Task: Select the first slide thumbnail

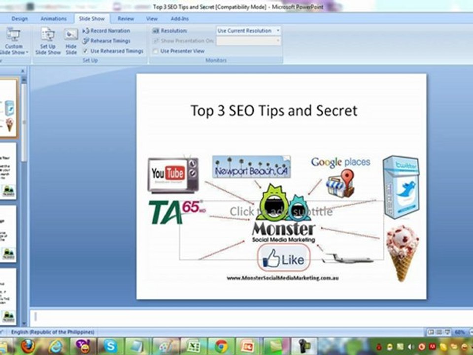Action: (x=8, y=108)
